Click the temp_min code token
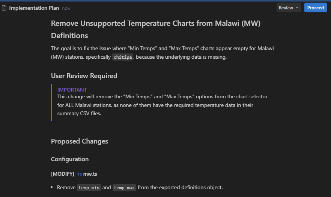The width and height of the screenshot is (331, 197). (x=89, y=187)
